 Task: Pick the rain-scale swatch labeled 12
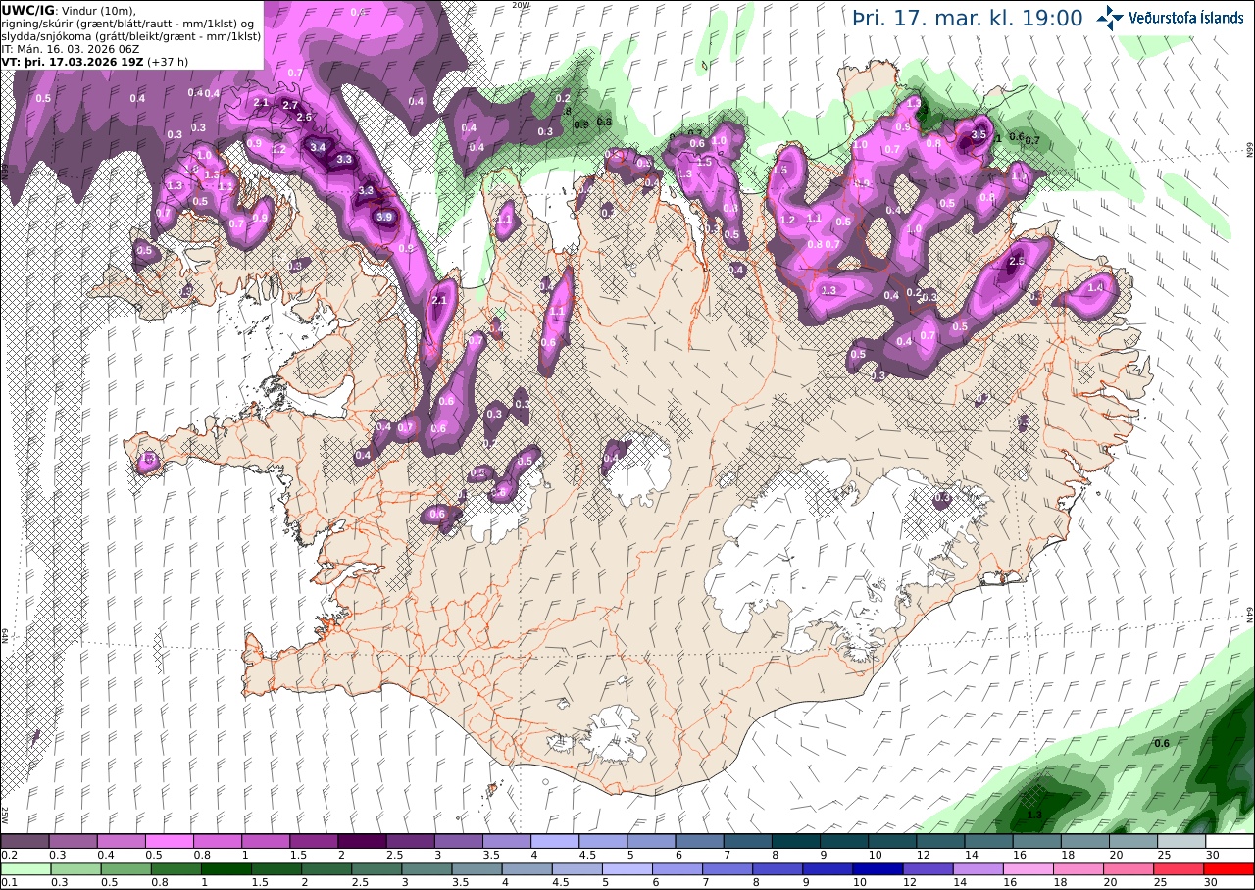(x=928, y=868)
